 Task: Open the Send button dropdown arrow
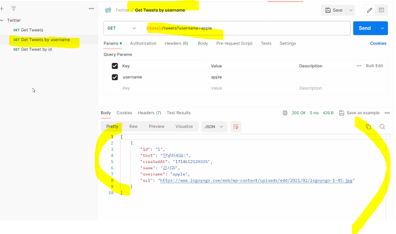383,28
